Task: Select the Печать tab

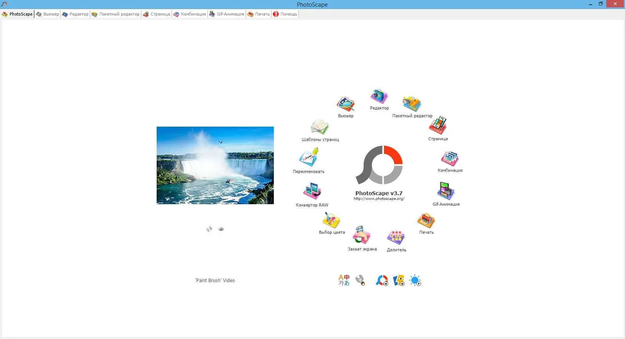Action: click(259, 14)
